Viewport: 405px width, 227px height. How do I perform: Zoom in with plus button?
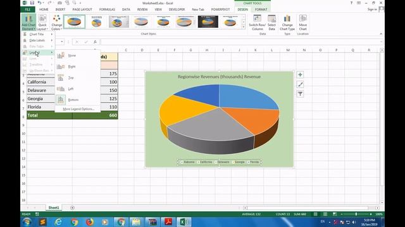coord(371,214)
